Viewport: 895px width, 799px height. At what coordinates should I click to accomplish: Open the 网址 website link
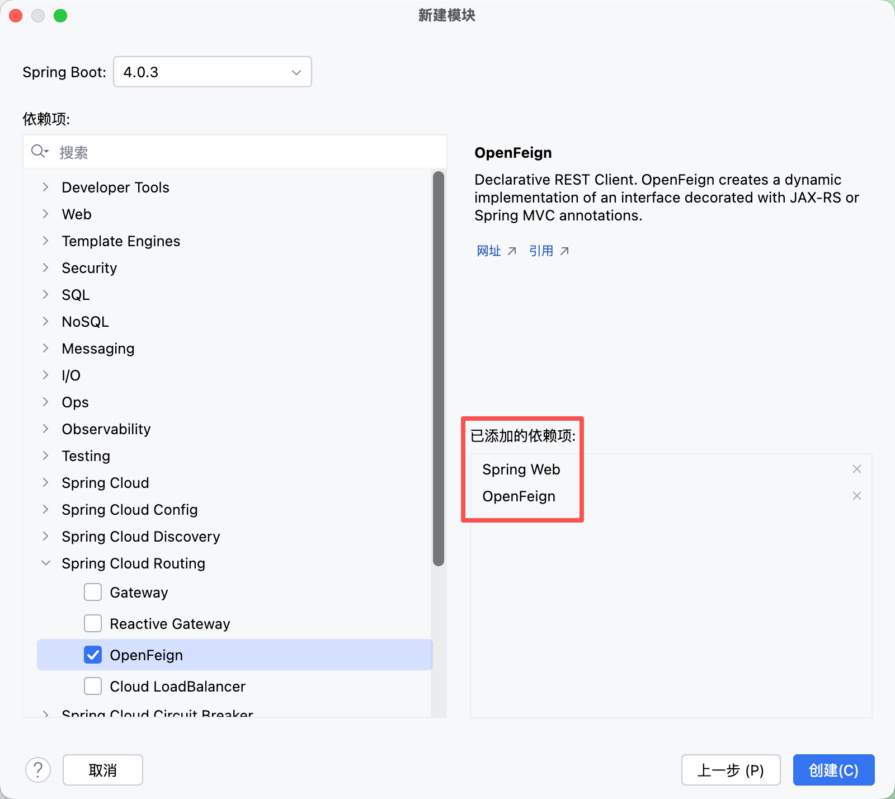click(496, 251)
